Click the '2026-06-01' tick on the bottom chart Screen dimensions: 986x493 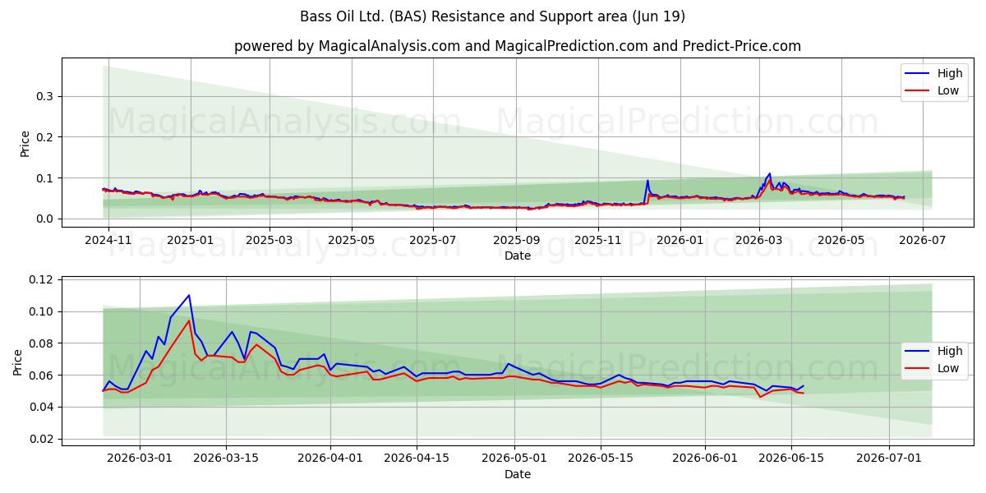[705, 458]
